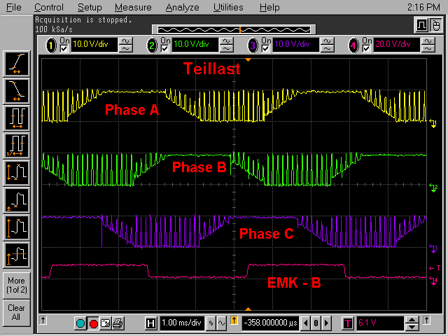448x336 pixels.
Task: Decrease channel 2 vertical scale with small wave arrow
Action: click(227, 49)
